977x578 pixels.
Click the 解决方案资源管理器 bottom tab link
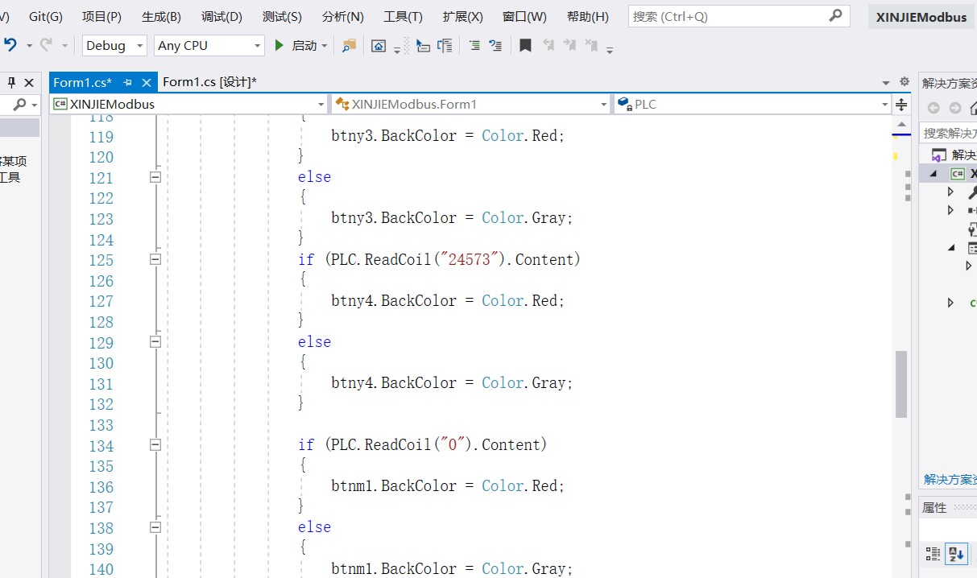click(950, 479)
